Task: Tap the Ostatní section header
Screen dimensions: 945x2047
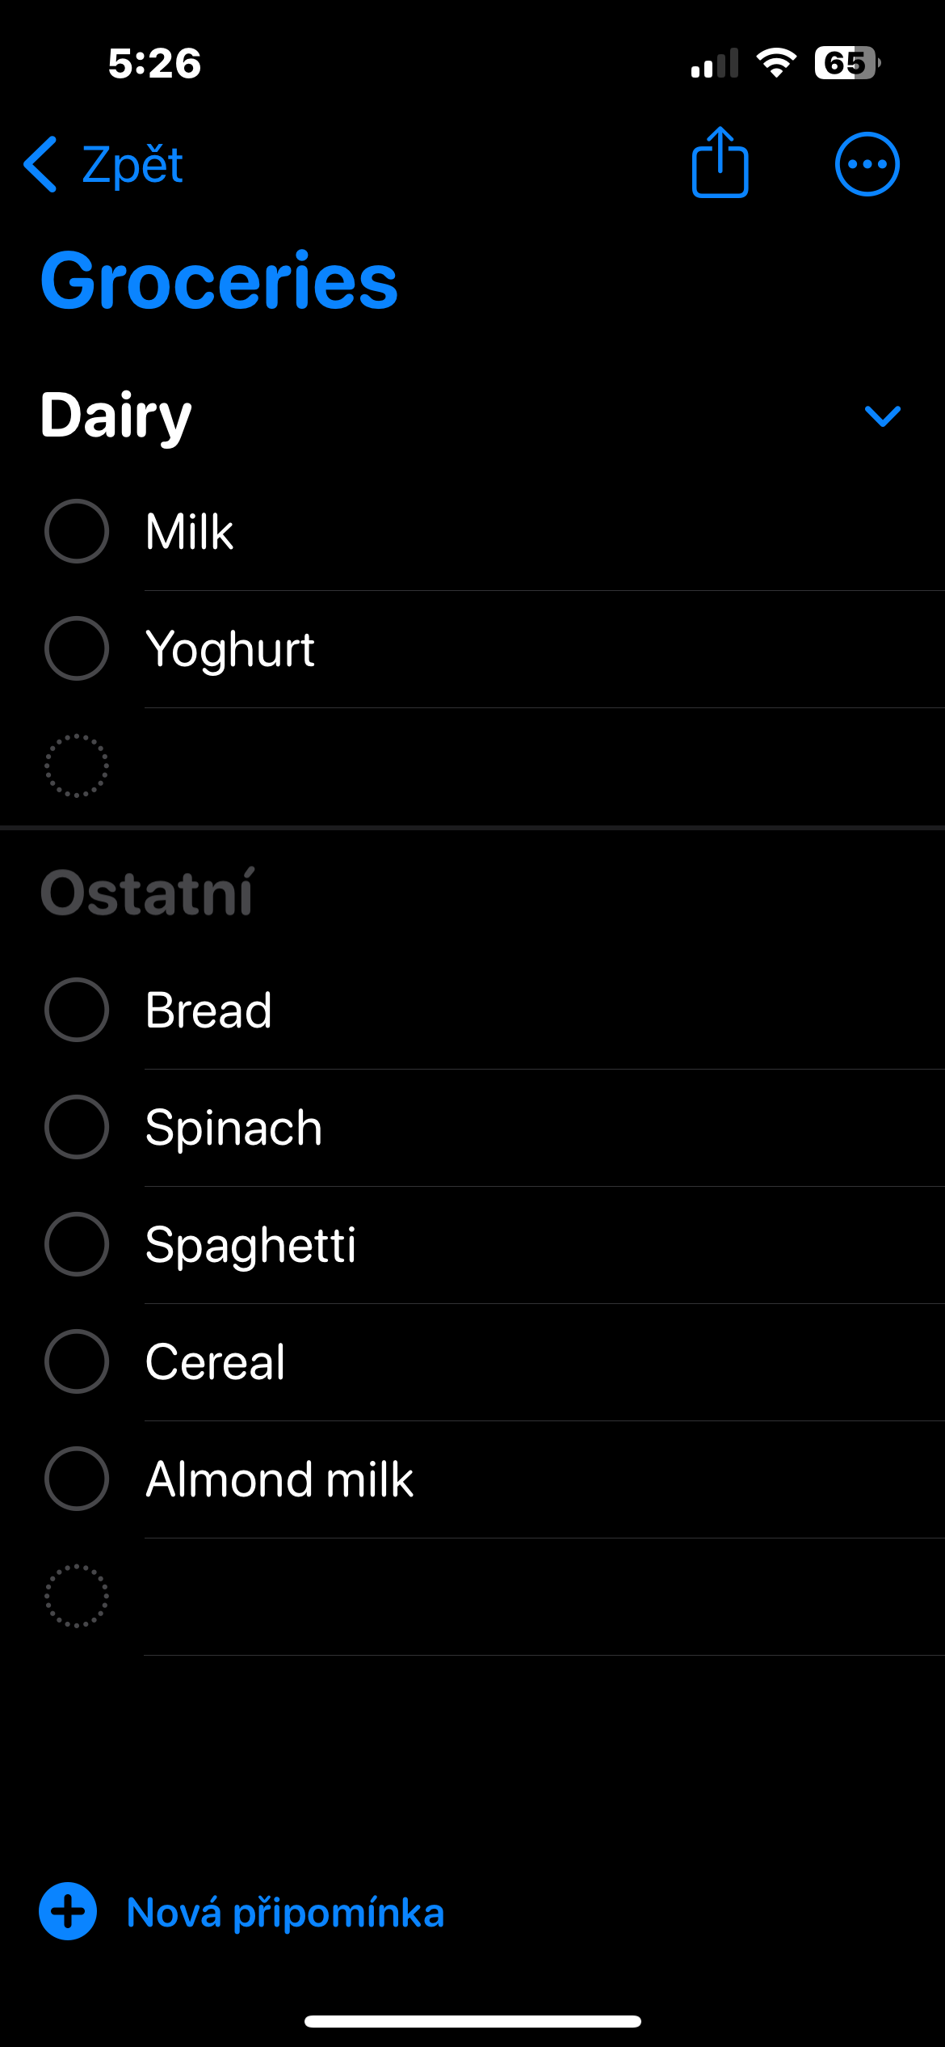Action: [148, 893]
